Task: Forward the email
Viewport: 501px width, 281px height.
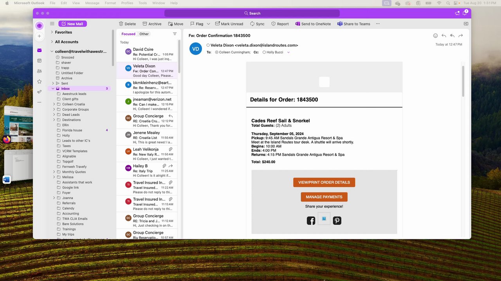Action: click(x=461, y=36)
